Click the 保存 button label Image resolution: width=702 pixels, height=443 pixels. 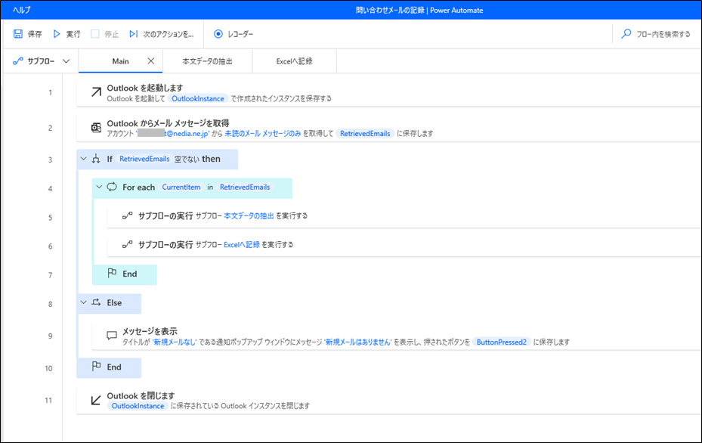point(35,34)
